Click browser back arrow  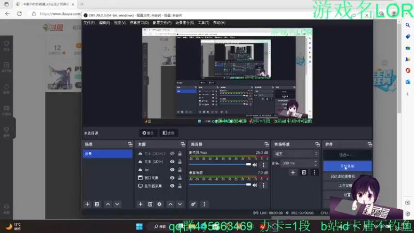pyautogui.click(x=7, y=14)
